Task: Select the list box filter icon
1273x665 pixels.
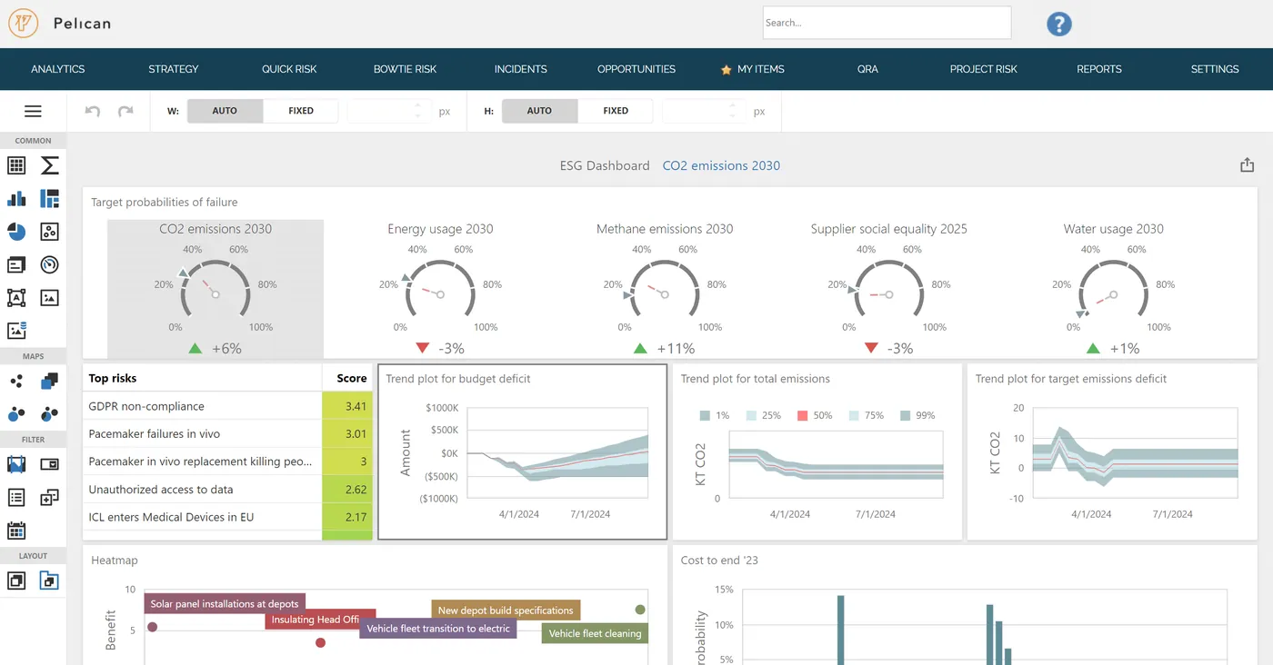Action: coord(16,497)
